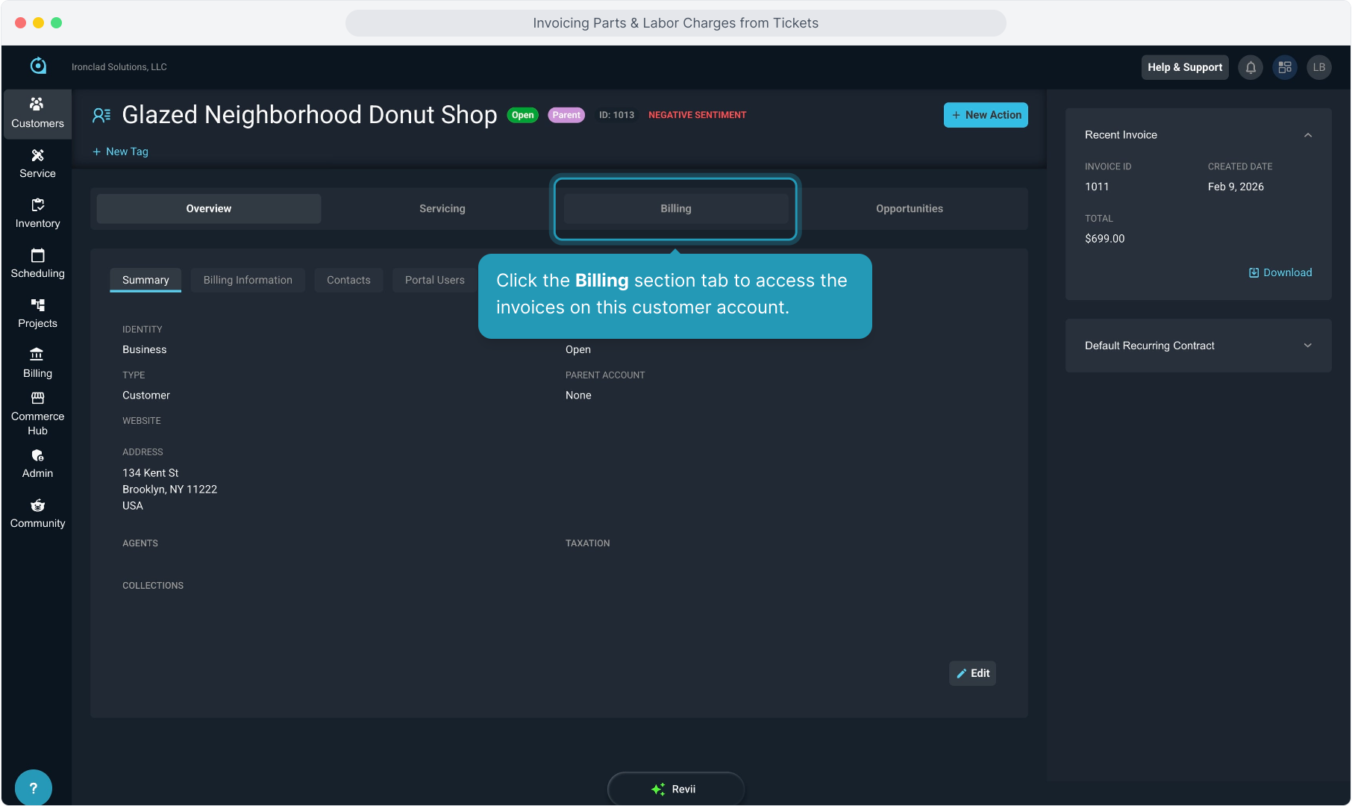Image resolution: width=1352 pixels, height=806 pixels.
Task: Collapse the Recent Invoice panel
Action: 1307,135
